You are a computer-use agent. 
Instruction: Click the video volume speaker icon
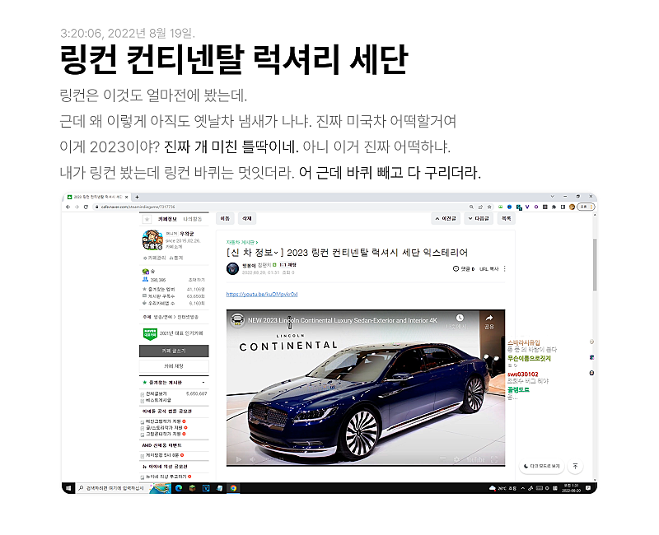pyautogui.click(x=253, y=459)
